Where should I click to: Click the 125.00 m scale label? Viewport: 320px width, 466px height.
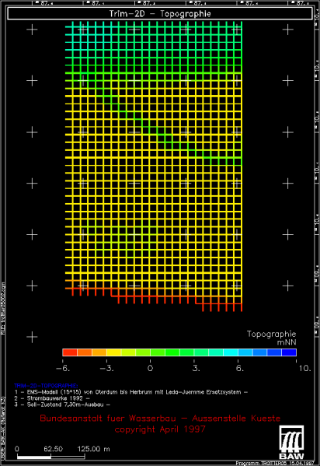pos(93,449)
